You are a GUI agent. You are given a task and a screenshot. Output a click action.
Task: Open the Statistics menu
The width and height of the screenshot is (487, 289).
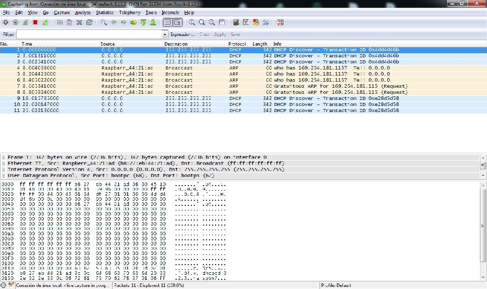105,12
